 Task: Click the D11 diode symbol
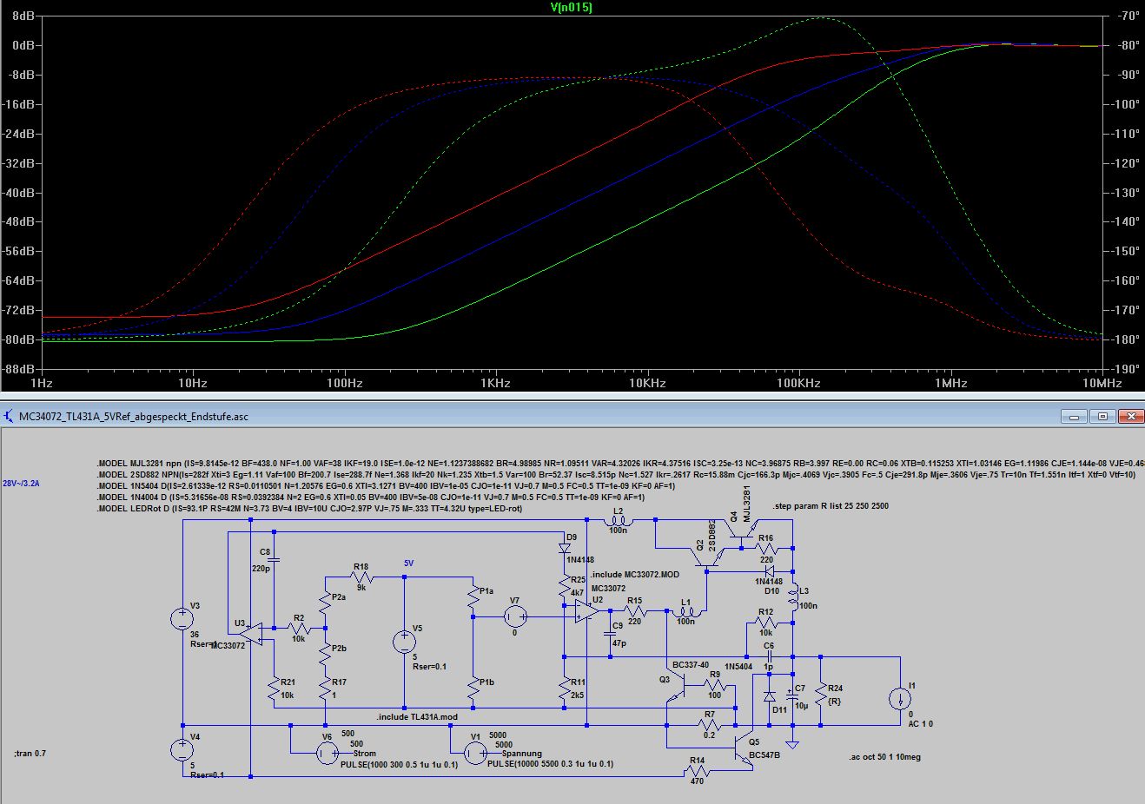769,696
